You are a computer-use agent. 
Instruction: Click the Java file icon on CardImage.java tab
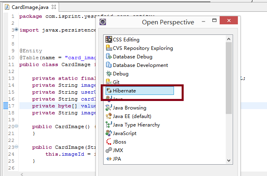tap(7, 7)
